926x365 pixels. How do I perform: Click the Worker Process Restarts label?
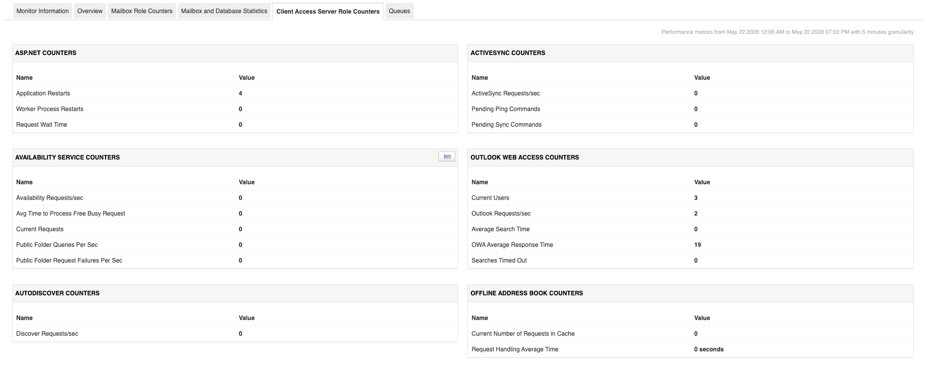point(50,109)
